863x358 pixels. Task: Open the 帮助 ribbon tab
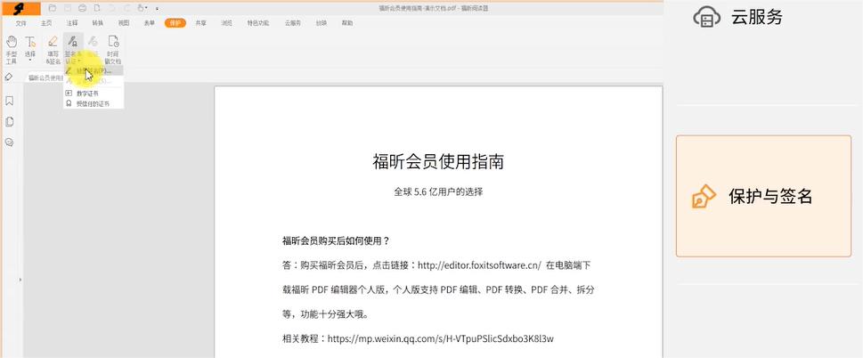point(347,23)
